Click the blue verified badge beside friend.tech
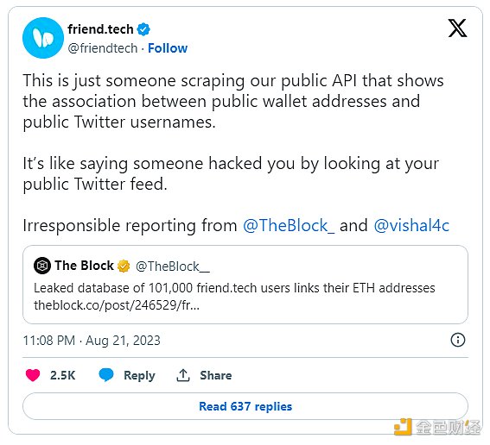Image resolution: width=490 pixels, height=445 pixels. point(143,29)
